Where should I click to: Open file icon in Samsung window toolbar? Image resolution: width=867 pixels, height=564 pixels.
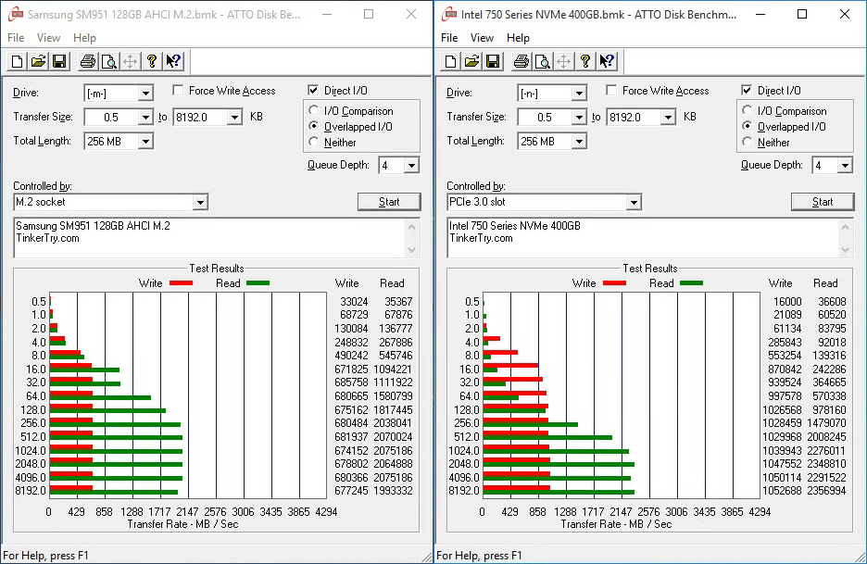(x=38, y=61)
